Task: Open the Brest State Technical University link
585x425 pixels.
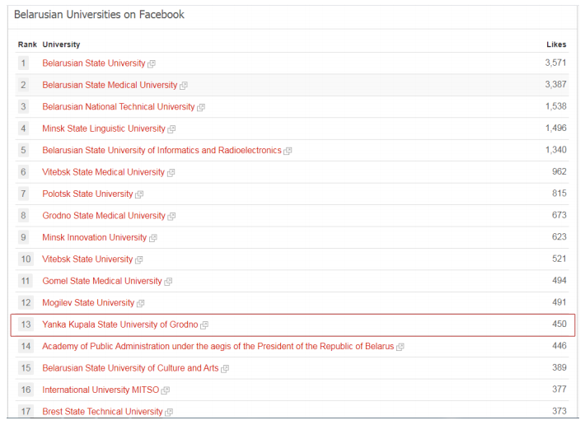Action: [x=102, y=412]
